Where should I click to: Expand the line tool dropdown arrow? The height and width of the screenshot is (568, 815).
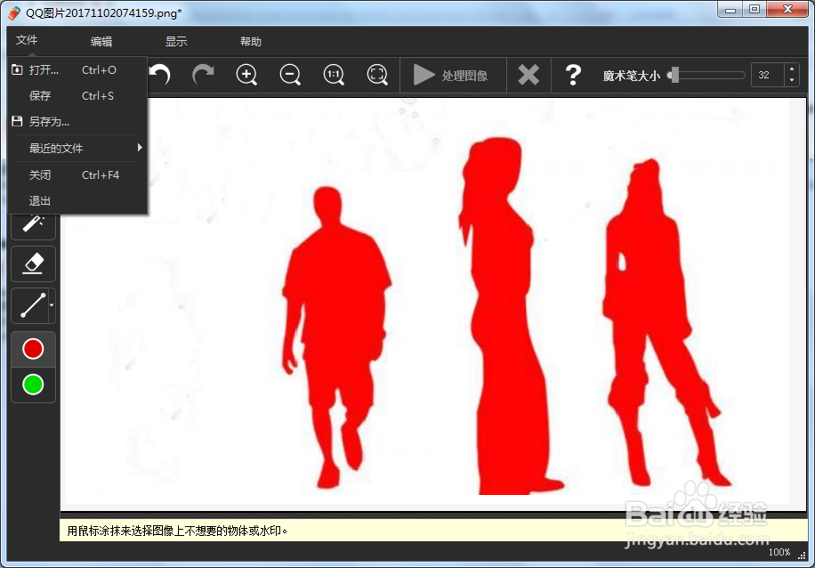[x=52, y=305]
